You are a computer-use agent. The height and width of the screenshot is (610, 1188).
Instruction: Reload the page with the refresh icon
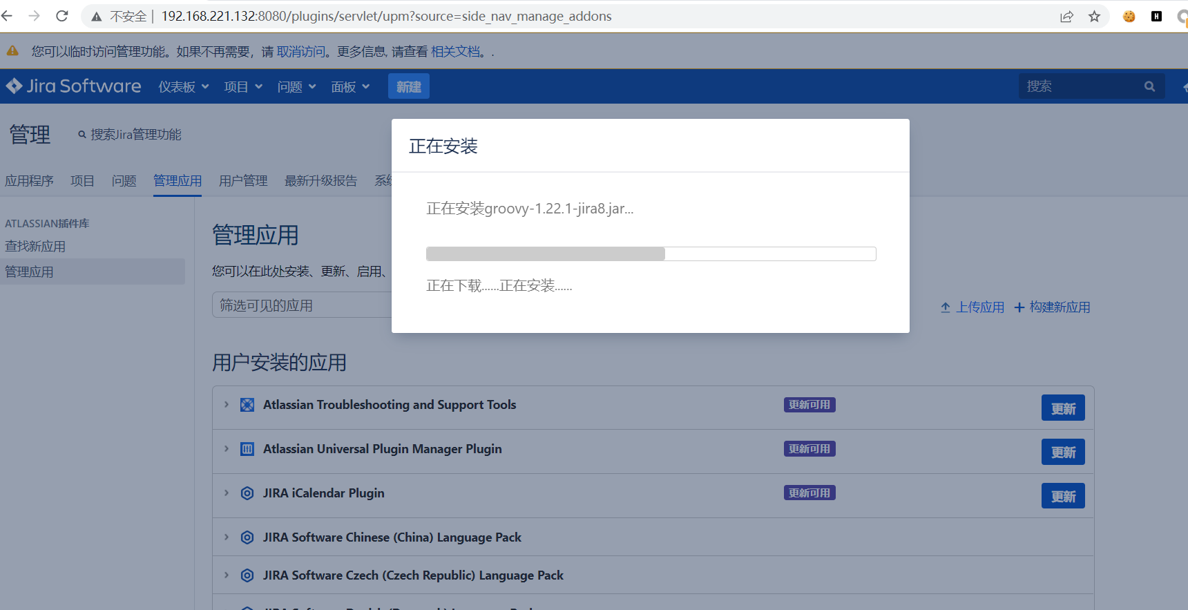pyautogui.click(x=62, y=16)
